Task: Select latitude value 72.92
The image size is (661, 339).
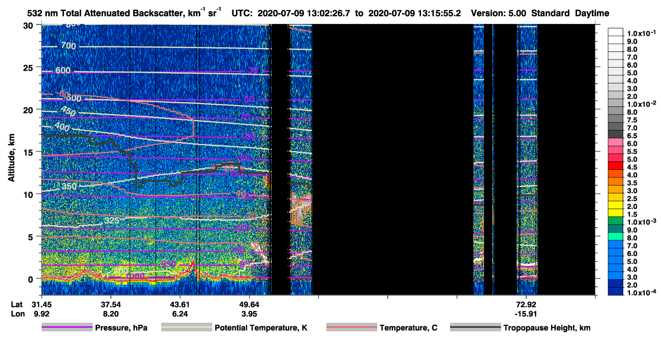Action: [526, 304]
